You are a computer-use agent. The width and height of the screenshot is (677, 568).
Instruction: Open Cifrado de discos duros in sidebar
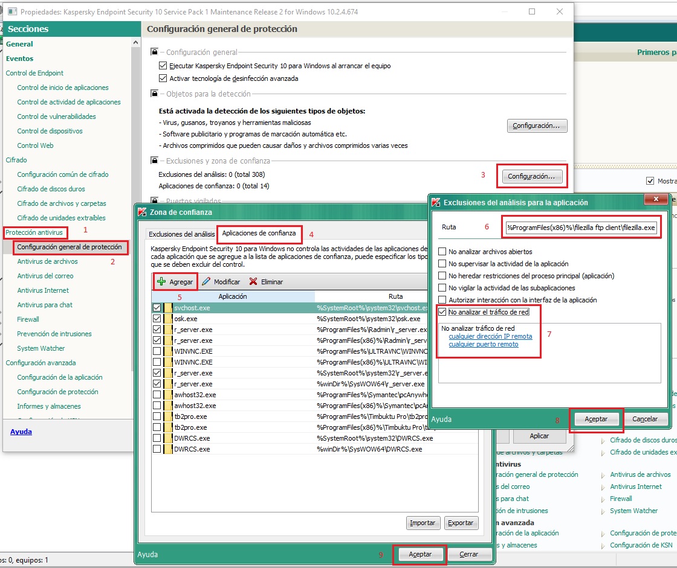51,189
